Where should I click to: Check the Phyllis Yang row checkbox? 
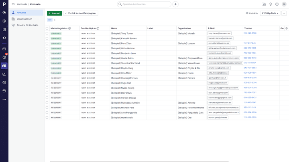(47, 68)
